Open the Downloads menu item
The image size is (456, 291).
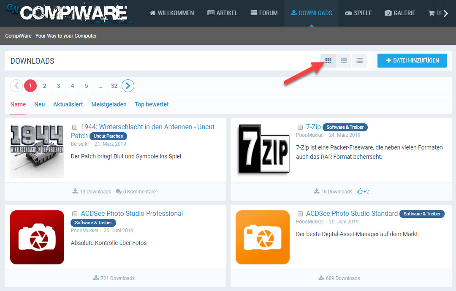pos(312,13)
